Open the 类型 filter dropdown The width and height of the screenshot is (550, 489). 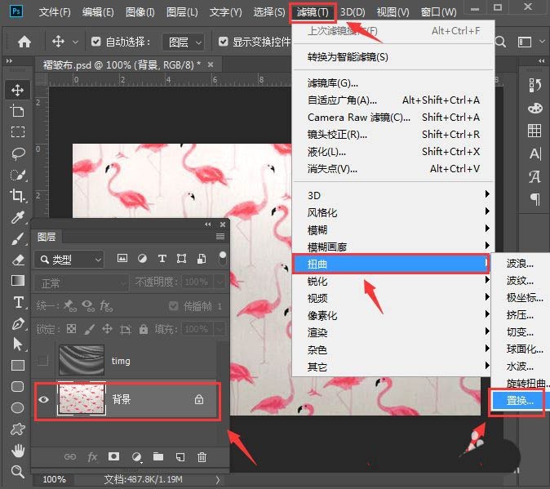[69, 260]
